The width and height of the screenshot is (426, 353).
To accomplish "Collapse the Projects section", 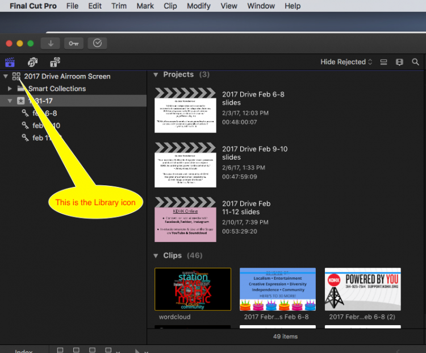I will tap(156, 74).
